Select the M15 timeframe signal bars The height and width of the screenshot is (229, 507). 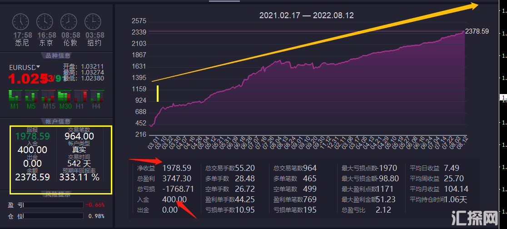(x=48, y=96)
